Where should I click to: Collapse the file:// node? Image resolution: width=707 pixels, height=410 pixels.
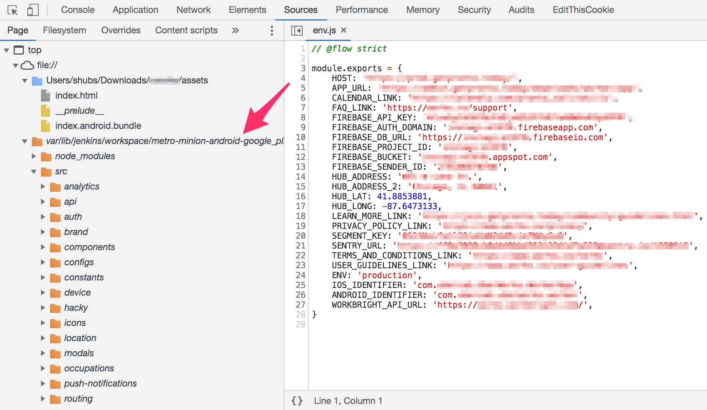(x=16, y=65)
